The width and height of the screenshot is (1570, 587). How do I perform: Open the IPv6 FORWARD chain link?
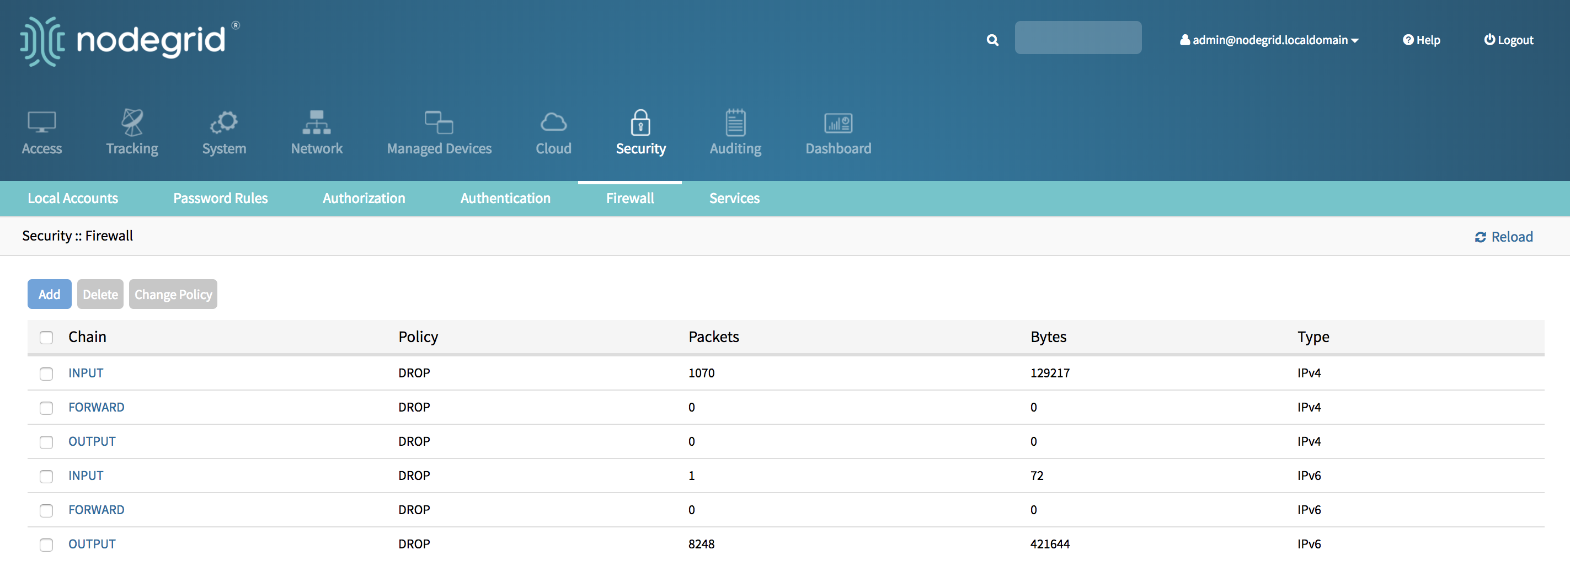(x=97, y=509)
